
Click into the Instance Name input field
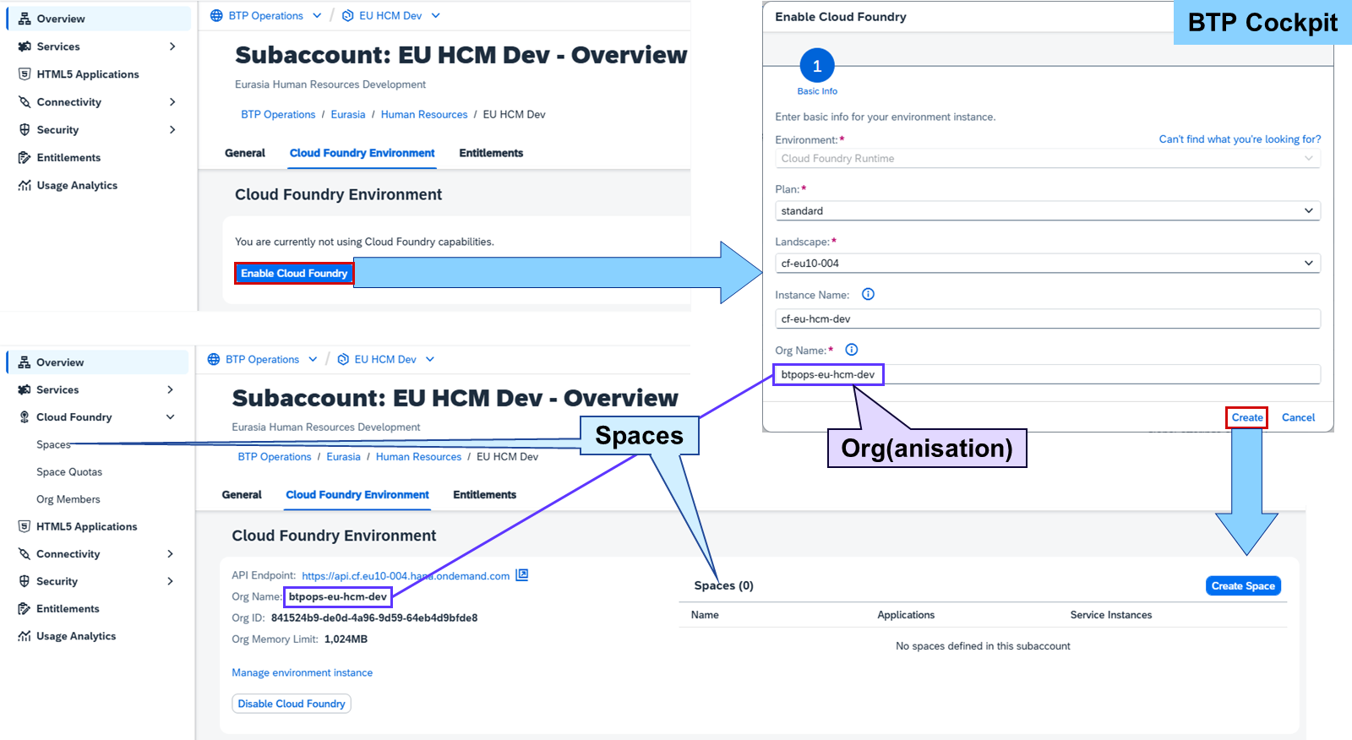pyautogui.click(x=1048, y=318)
